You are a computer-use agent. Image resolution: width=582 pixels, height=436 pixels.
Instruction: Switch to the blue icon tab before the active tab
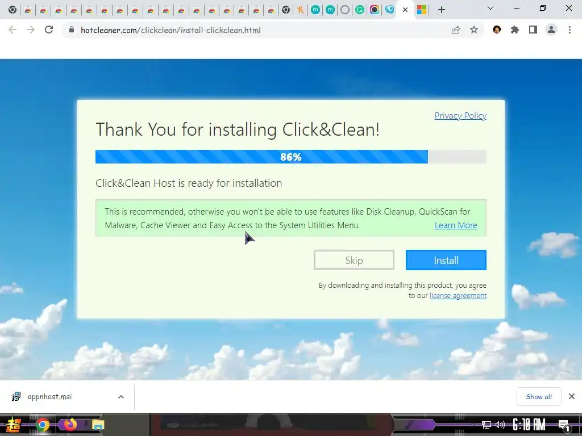(389, 10)
